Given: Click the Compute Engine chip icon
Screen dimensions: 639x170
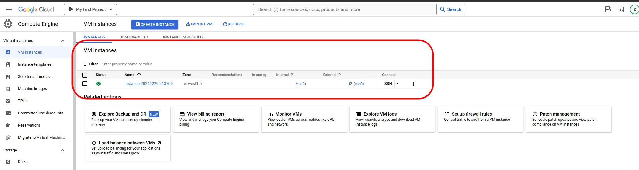Looking at the screenshot, I should click(8, 24).
